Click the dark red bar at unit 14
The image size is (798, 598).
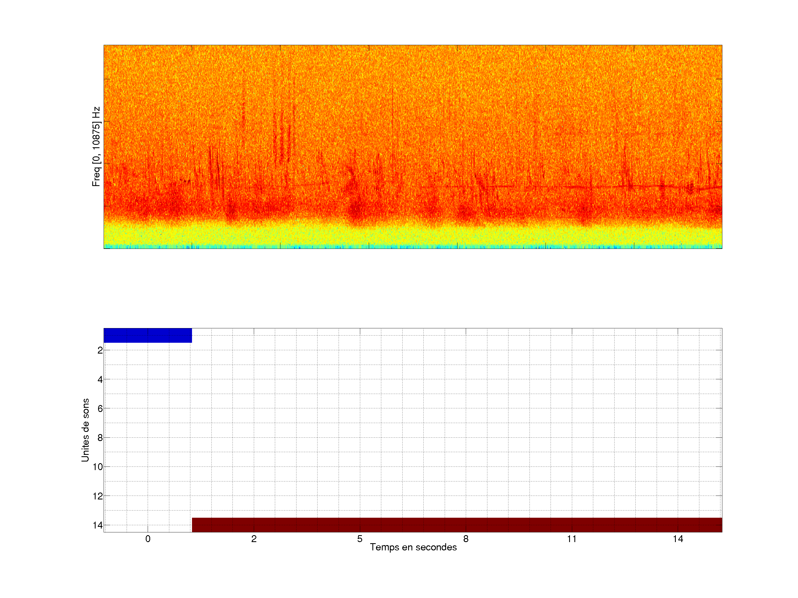(x=457, y=525)
